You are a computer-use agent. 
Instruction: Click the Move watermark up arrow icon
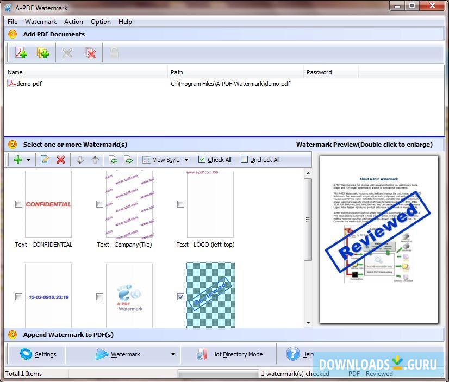tap(95, 160)
